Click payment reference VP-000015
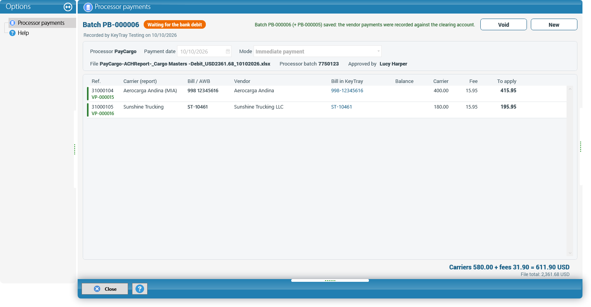The height and width of the screenshot is (307, 591). tap(103, 97)
